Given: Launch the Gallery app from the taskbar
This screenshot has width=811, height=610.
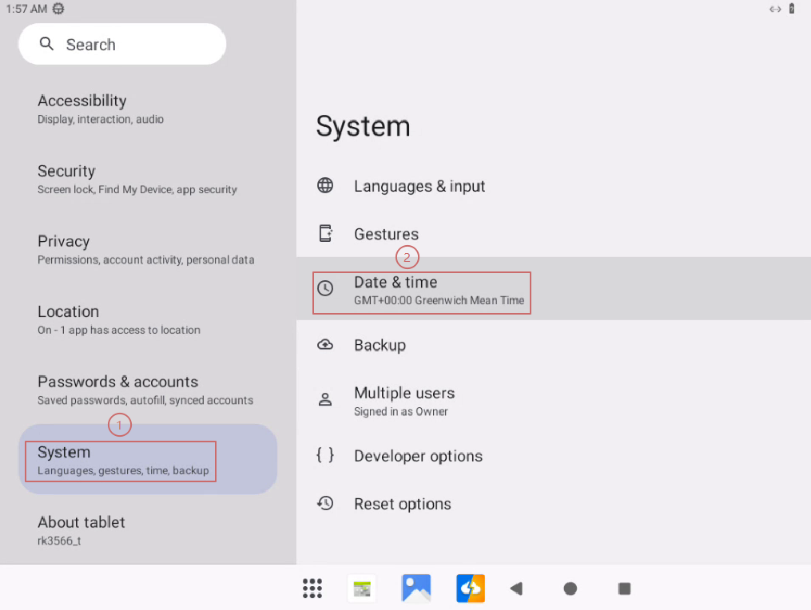Looking at the screenshot, I should [416, 588].
